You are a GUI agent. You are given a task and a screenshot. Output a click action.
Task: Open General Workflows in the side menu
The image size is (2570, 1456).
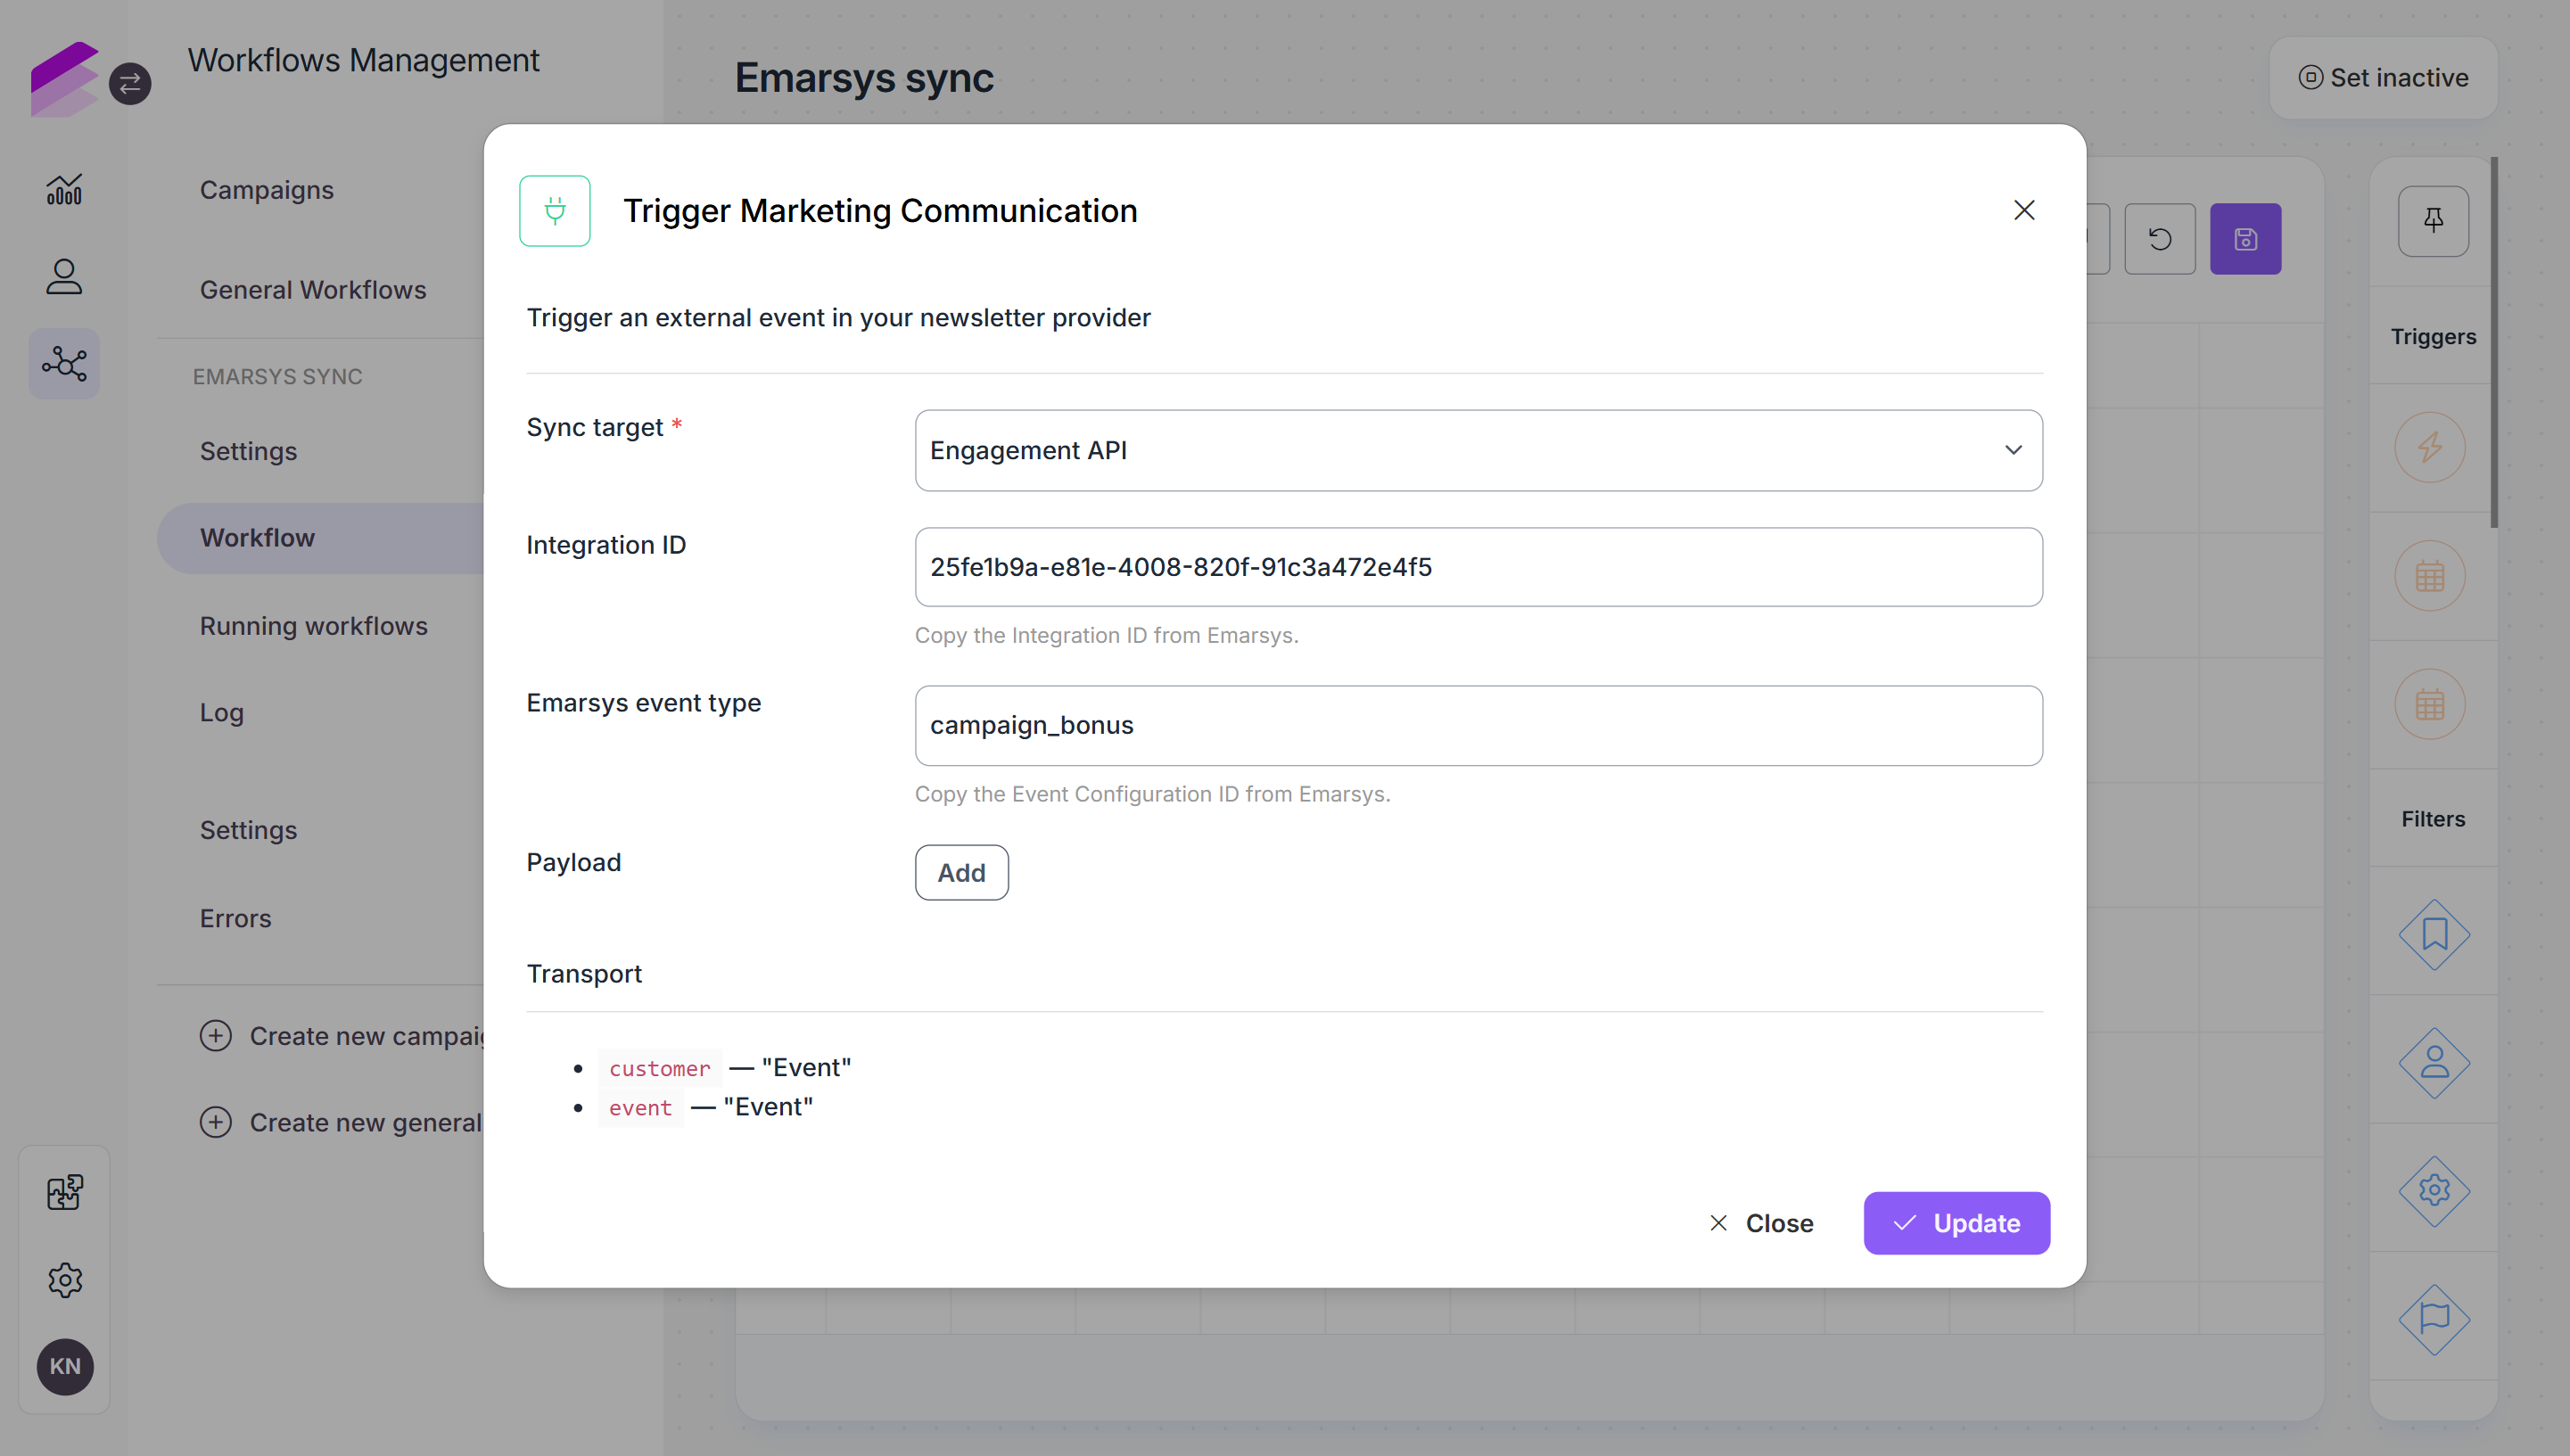pos(313,289)
